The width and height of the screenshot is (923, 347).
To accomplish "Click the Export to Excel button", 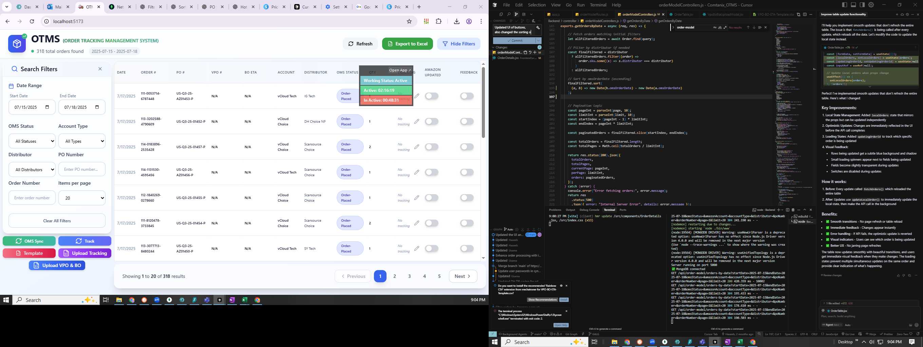I will [x=408, y=44].
